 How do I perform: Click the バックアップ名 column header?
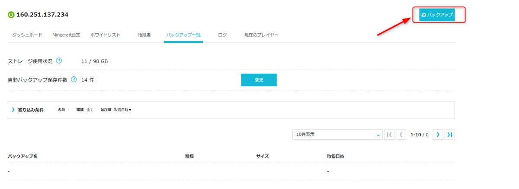point(23,156)
